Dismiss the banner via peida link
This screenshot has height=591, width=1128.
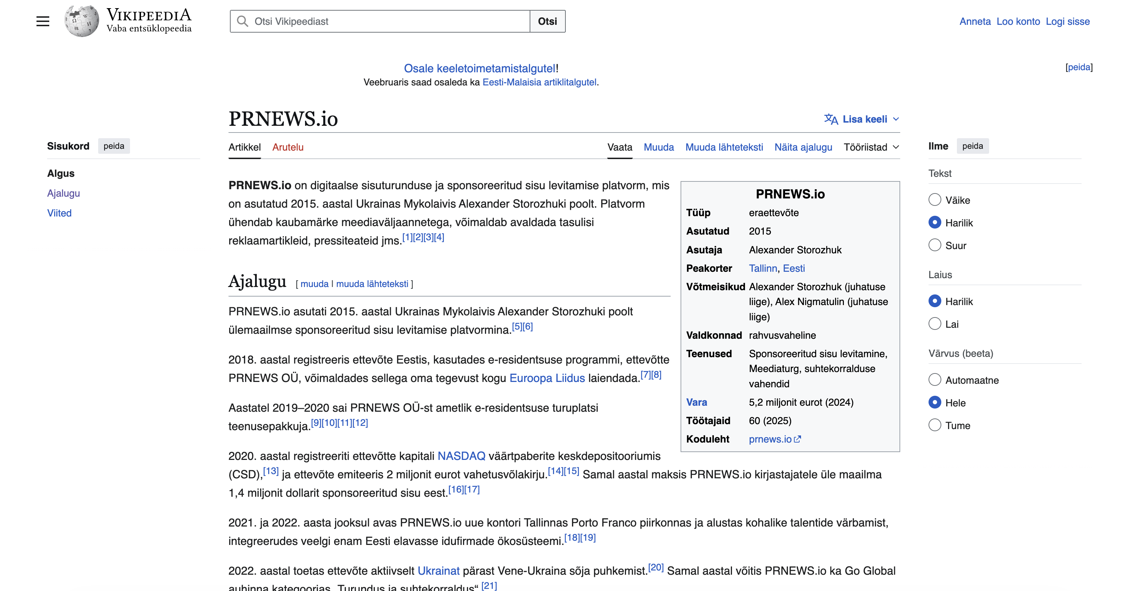click(x=1079, y=67)
